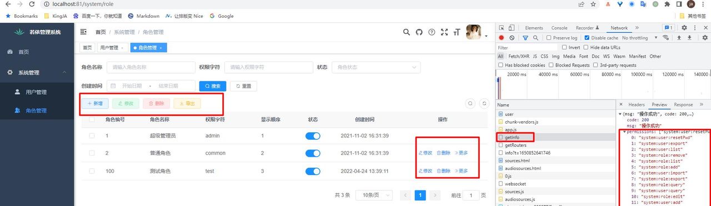
Task: Toggle the DevTools device toolbar icon
Action: [512, 28]
